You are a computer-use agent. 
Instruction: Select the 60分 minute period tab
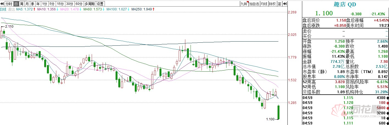pyautogui.click(x=79, y=4)
